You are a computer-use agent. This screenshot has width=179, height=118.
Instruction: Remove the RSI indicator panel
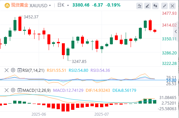pos(7,70)
